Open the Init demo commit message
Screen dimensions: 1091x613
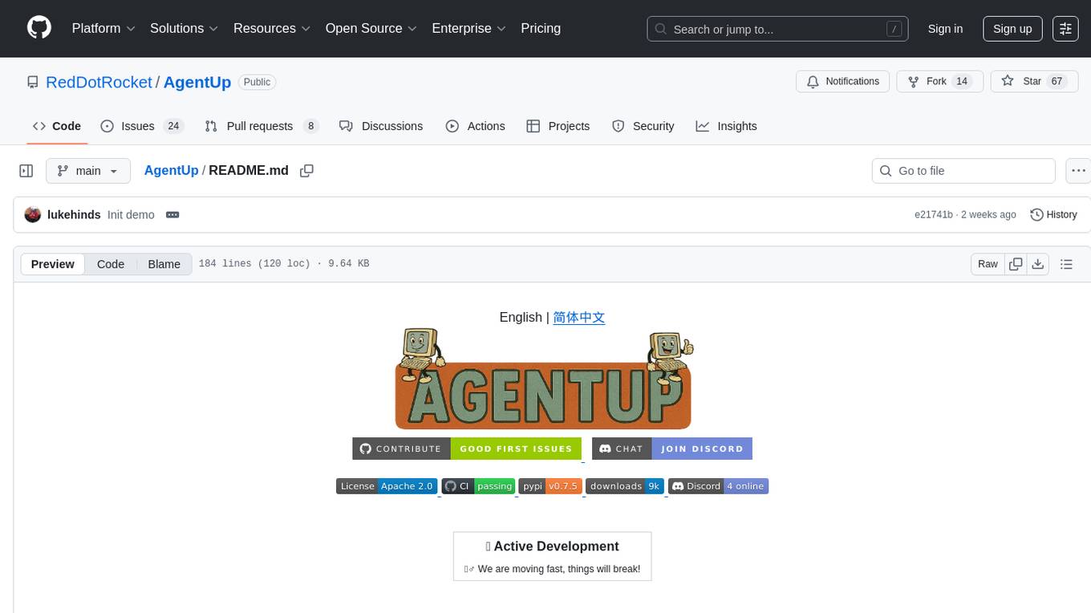(x=131, y=214)
